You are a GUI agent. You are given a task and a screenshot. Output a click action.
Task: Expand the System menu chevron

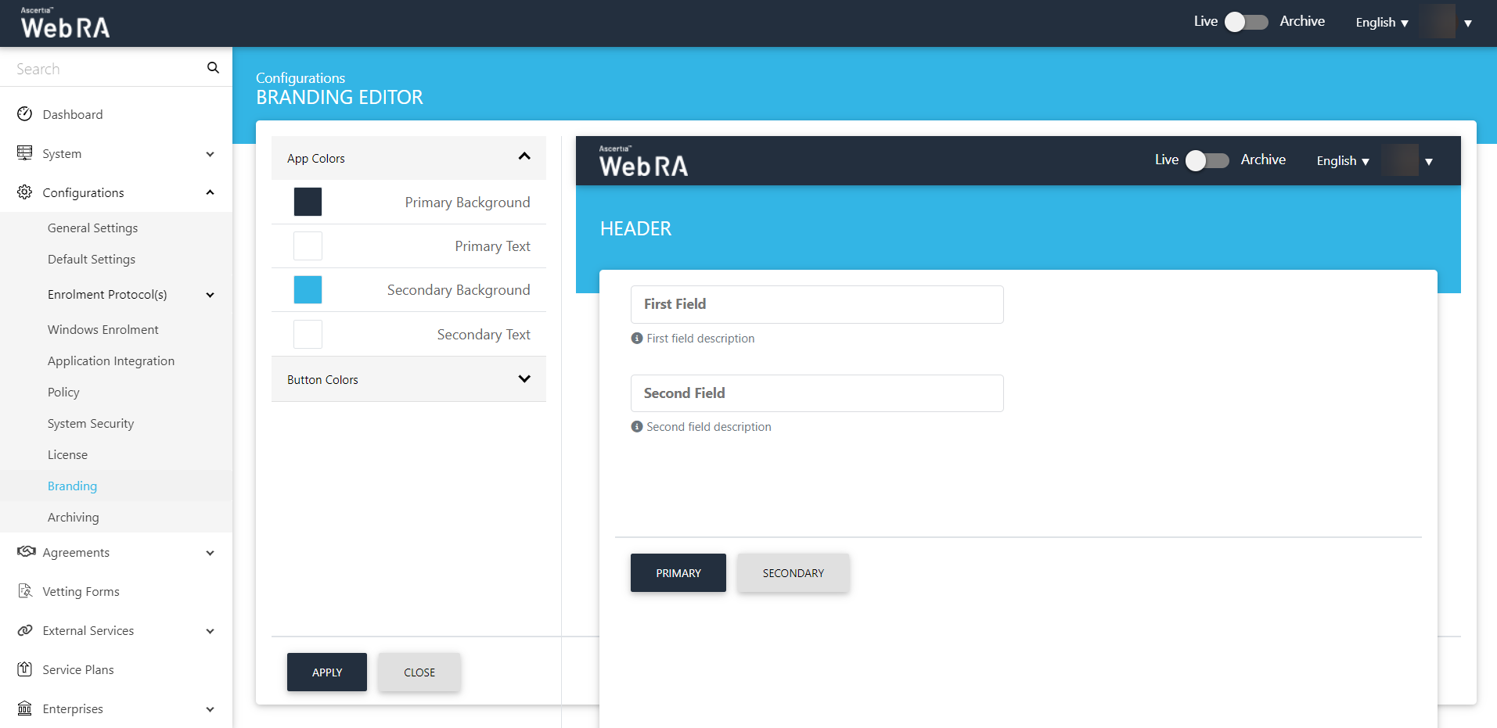[210, 154]
